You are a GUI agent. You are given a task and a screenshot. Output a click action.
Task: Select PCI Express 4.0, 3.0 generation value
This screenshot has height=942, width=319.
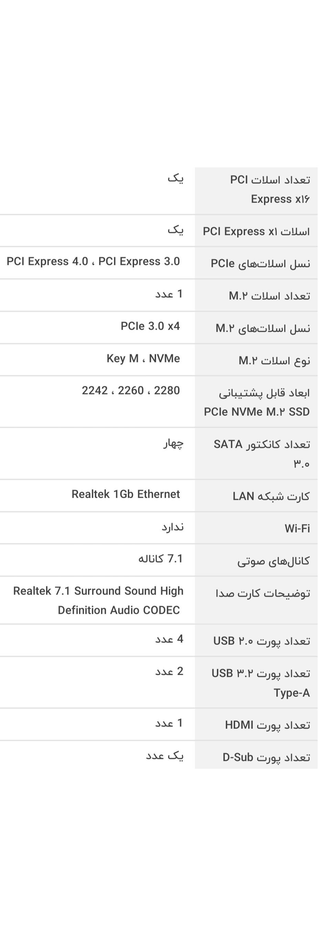point(93,261)
